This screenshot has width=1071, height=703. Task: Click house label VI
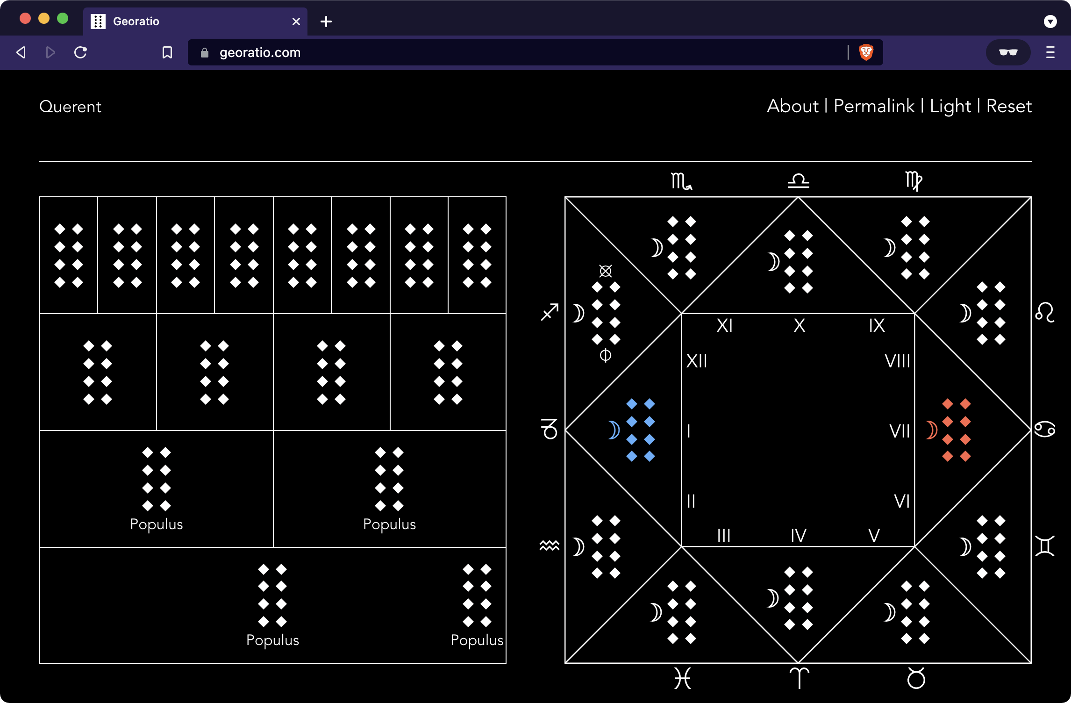click(902, 501)
